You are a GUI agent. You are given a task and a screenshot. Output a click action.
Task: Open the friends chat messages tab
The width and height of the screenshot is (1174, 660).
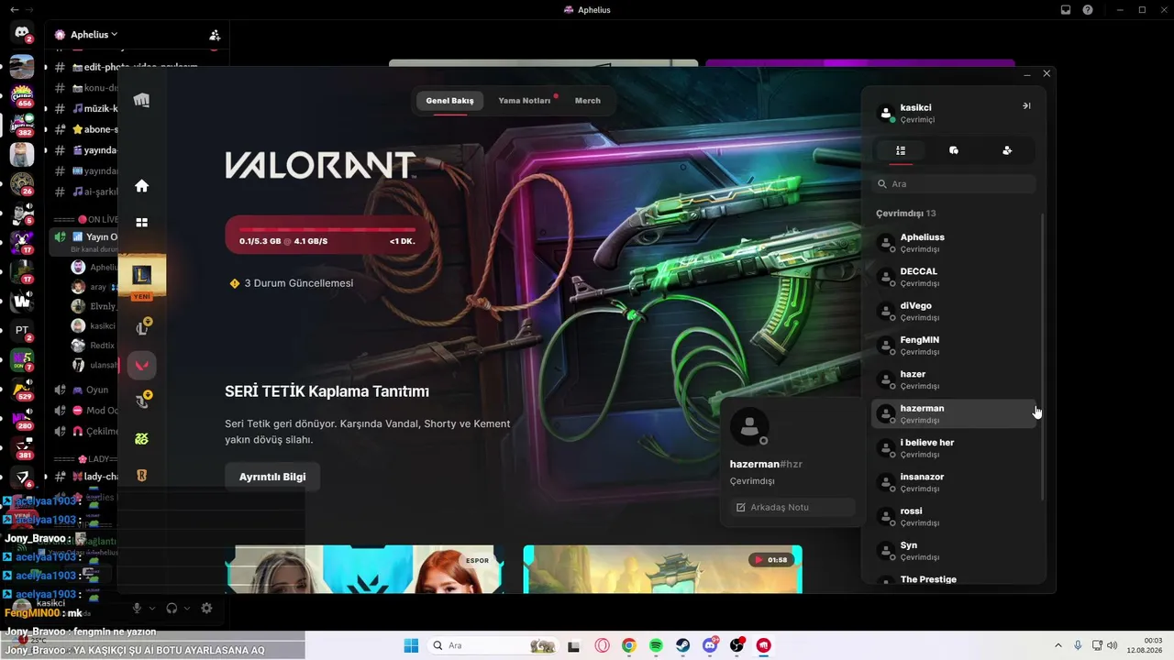click(x=954, y=150)
